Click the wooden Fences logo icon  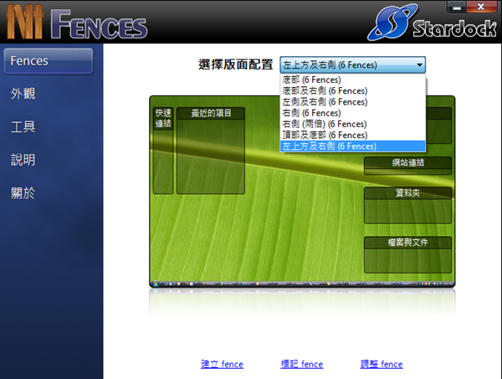[x=24, y=22]
